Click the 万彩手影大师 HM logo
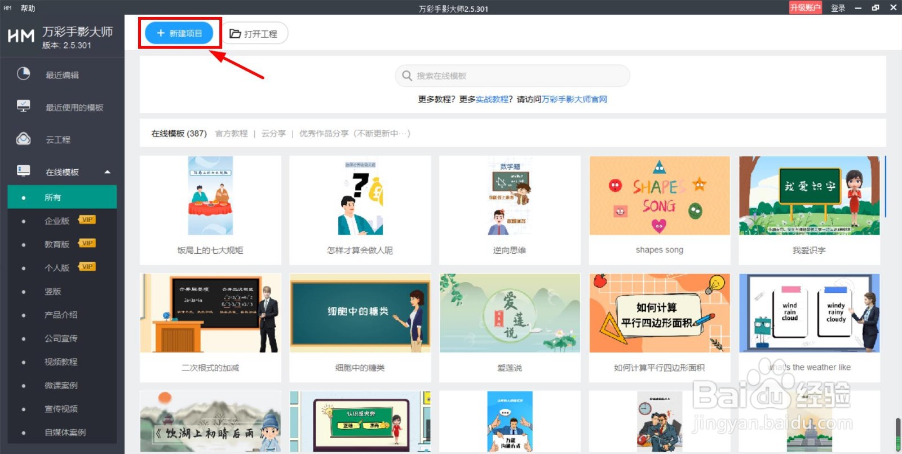 (x=21, y=36)
